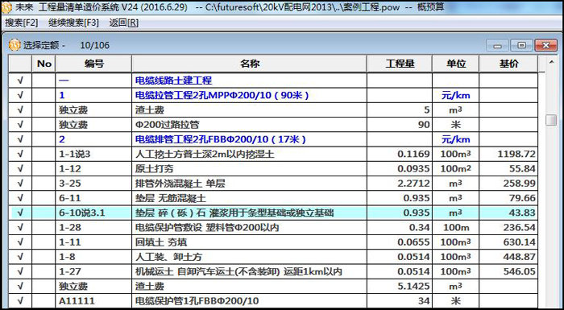Click 机械运土 自卸汽车运土 name cell
564x310 pixels.
coord(249,271)
